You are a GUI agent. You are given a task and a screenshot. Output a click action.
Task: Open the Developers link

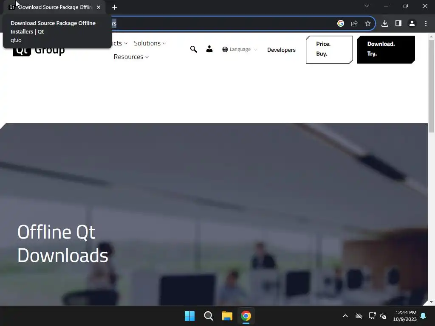(x=281, y=50)
